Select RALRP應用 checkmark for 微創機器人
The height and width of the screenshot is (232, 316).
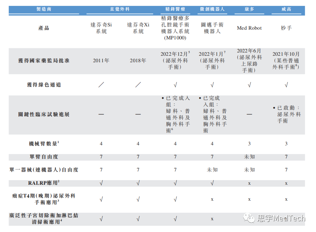click(212, 183)
